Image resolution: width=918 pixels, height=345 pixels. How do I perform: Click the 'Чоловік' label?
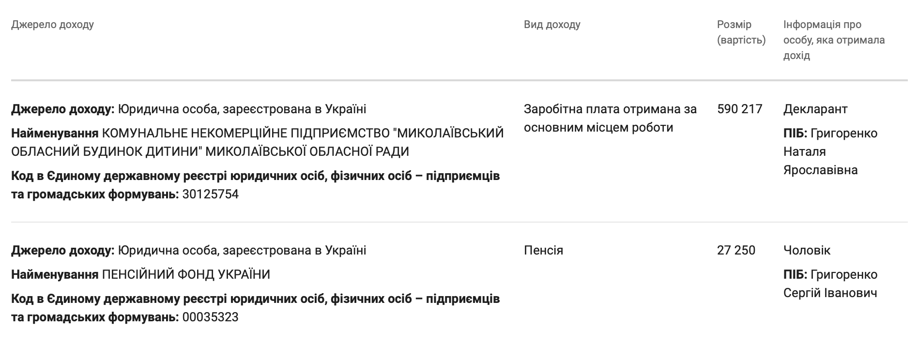pyautogui.click(x=807, y=251)
